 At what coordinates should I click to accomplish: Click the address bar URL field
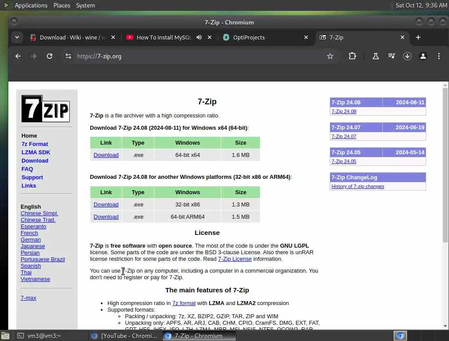[200, 57]
